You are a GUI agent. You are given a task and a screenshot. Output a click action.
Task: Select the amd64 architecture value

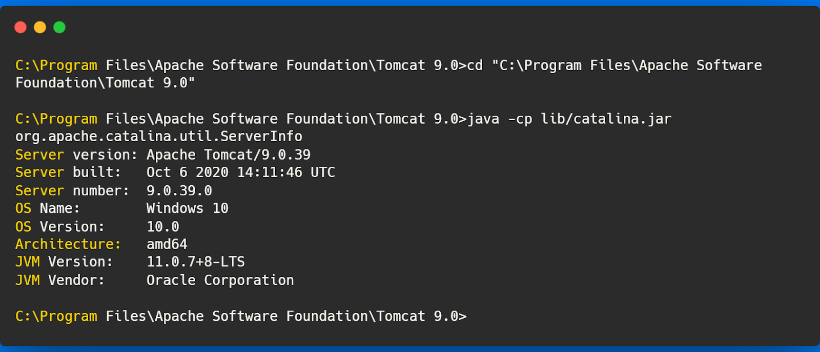pos(167,244)
